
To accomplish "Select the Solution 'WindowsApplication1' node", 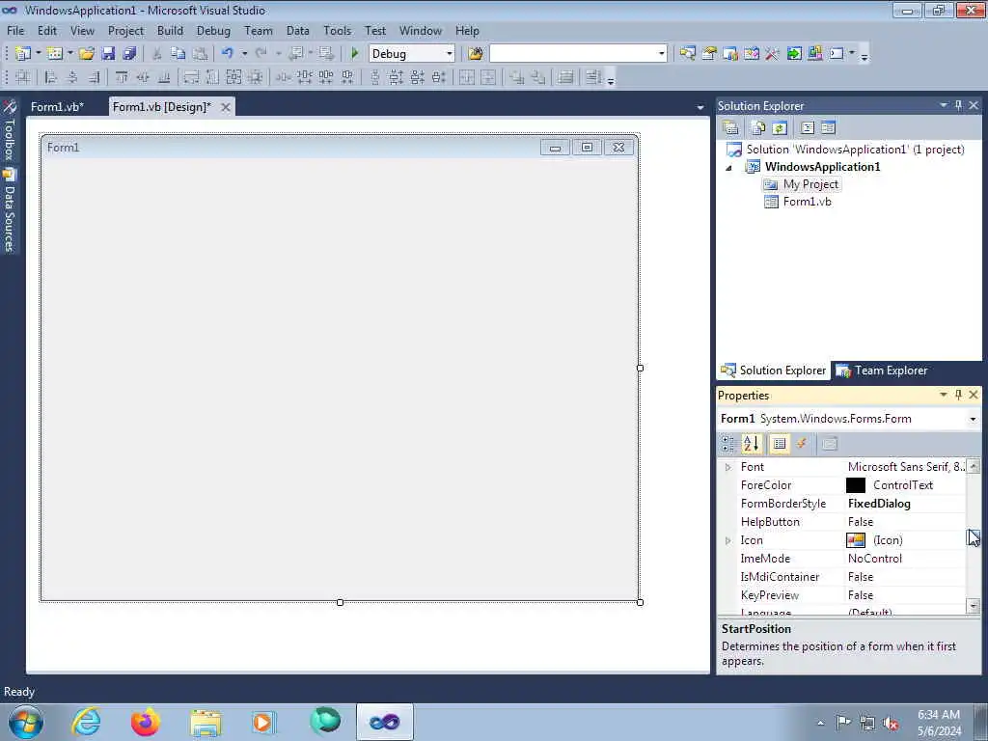I will tap(855, 150).
